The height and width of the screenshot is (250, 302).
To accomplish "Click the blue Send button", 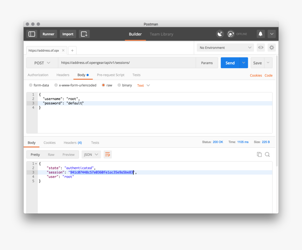I will [230, 63].
